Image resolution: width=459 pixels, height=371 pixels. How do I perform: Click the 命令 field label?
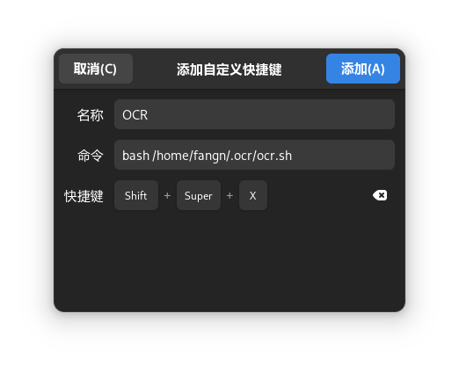(x=90, y=156)
